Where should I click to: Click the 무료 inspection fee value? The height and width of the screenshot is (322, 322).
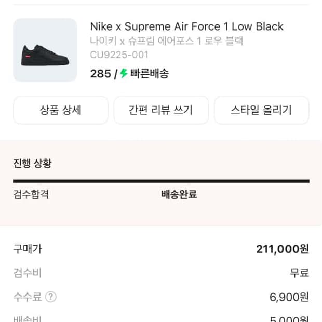coord(299,273)
